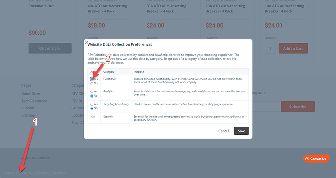
Task: Click the Contact Us help icon
Action: coord(307,159)
